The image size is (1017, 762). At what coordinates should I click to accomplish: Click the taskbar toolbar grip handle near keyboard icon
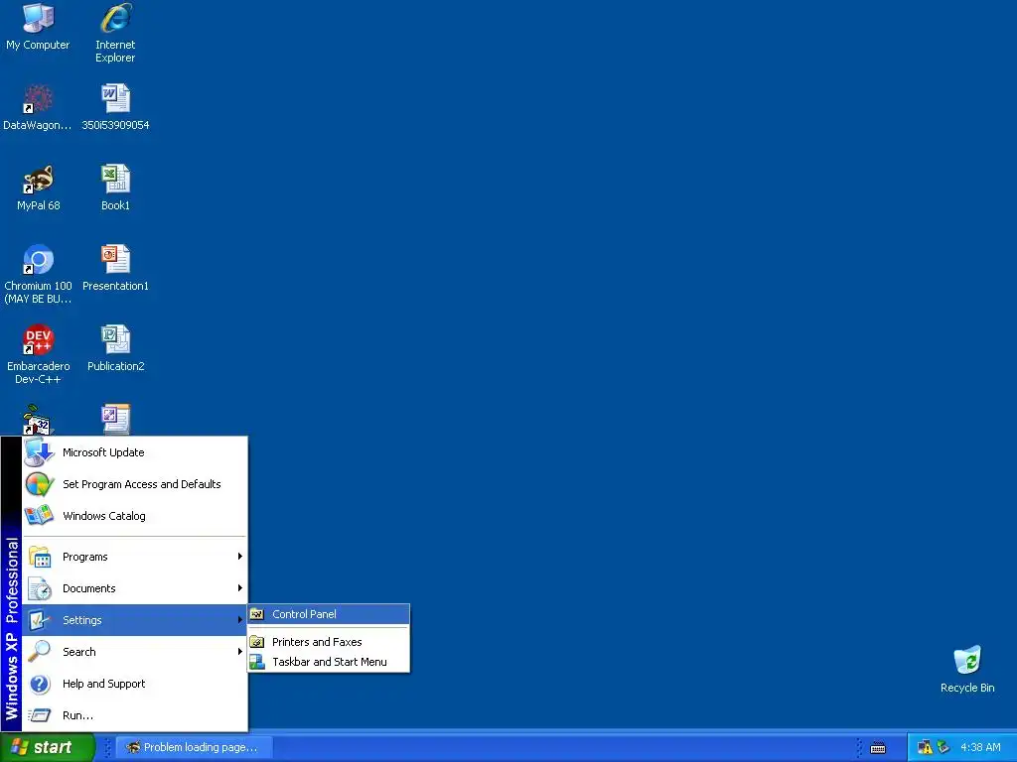[x=860, y=748]
